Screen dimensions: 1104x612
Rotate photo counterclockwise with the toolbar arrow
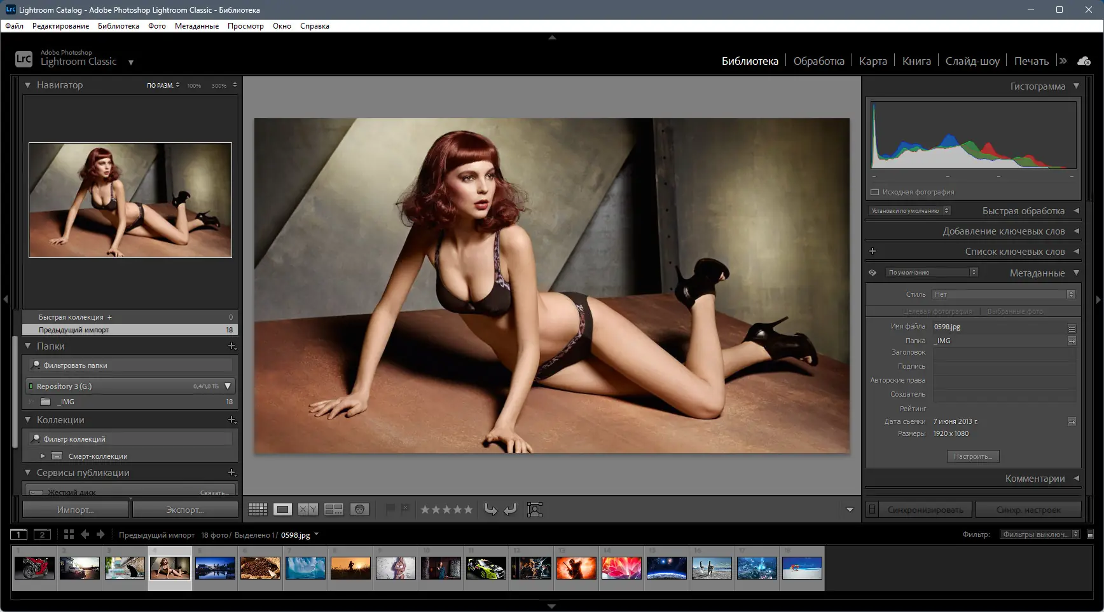click(490, 509)
